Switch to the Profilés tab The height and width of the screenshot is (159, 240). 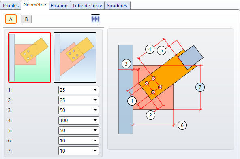(x=11, y=6)
